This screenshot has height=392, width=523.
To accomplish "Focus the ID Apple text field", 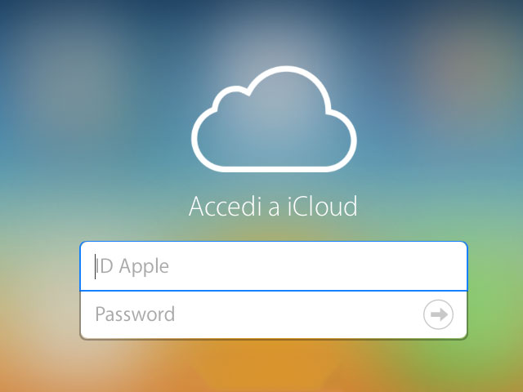I will [274, 266].
